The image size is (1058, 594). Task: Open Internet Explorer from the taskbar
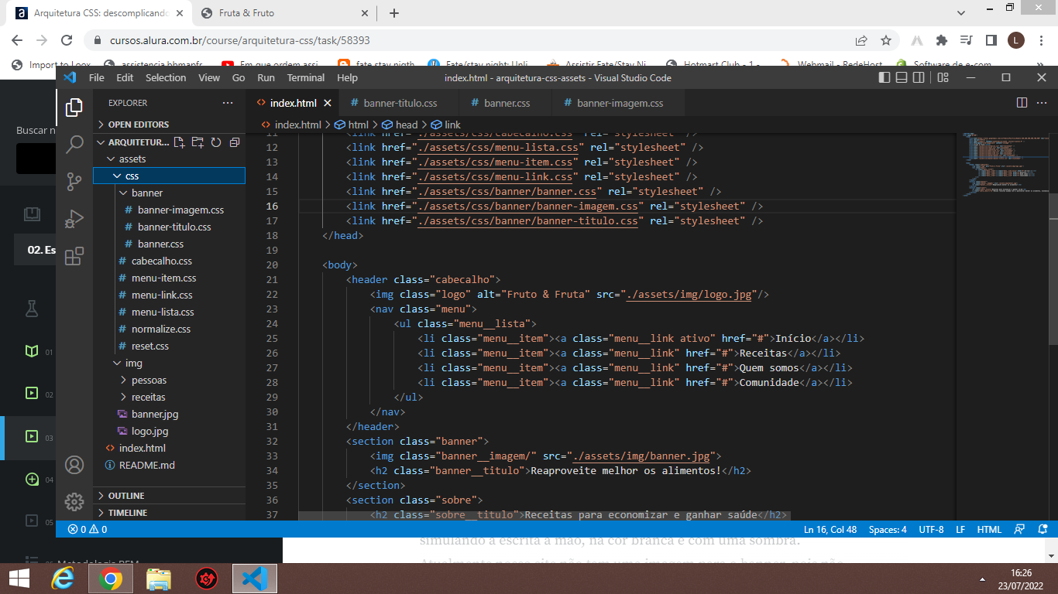[63, 579]
